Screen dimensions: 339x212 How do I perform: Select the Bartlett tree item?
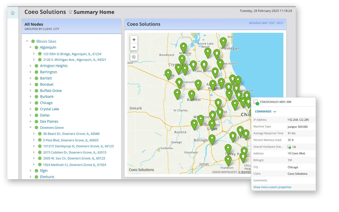[46, 78]
